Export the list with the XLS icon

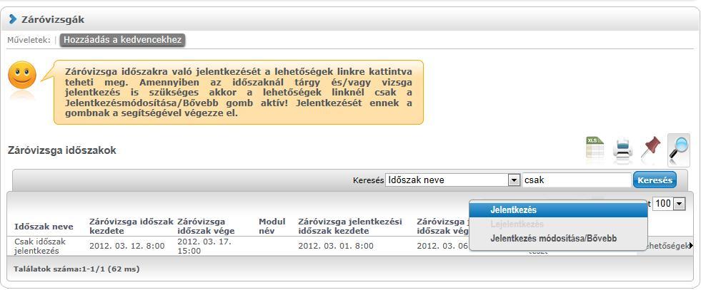click(x=595, y=147)
